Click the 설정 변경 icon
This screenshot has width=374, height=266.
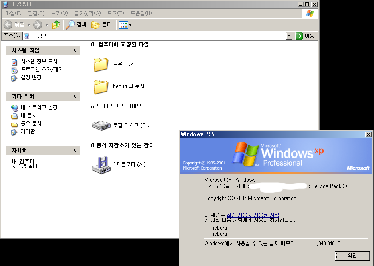tap(14, 78)
